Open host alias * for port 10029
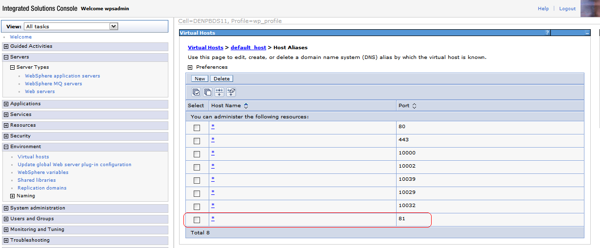This screenshot has width=600, height=248. click(213, 192)
